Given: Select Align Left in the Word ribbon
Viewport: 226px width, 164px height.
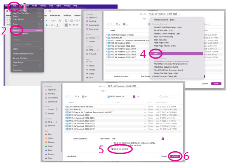Looking at the screenshot, I should pyautogui.click(x=66, y=25).
